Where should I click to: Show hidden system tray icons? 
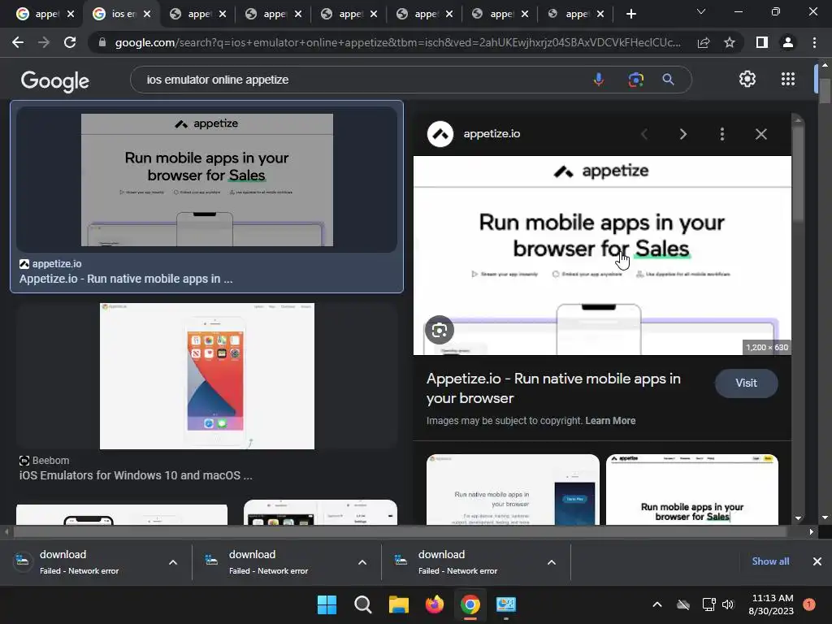[656, 604]
